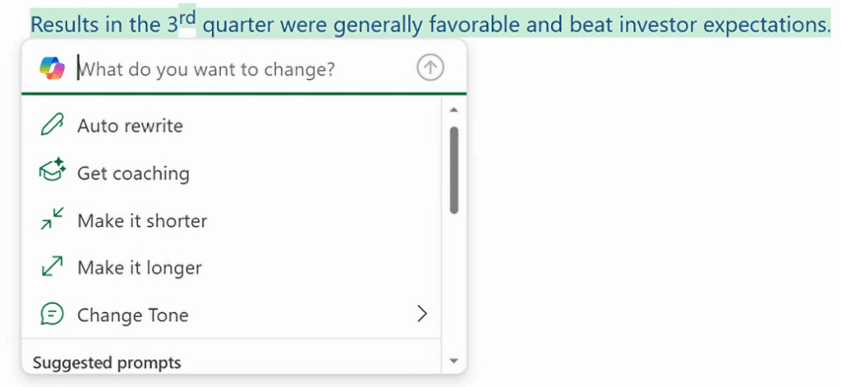Viewport: 841px width, 387px height.
Task: Click the Copilot logo icon
Action: click(x=52, y=69)
